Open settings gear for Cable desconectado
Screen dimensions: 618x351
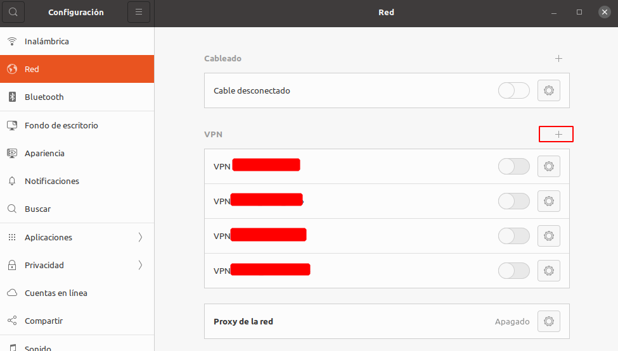pyautogui.click(x=549, y=90)
